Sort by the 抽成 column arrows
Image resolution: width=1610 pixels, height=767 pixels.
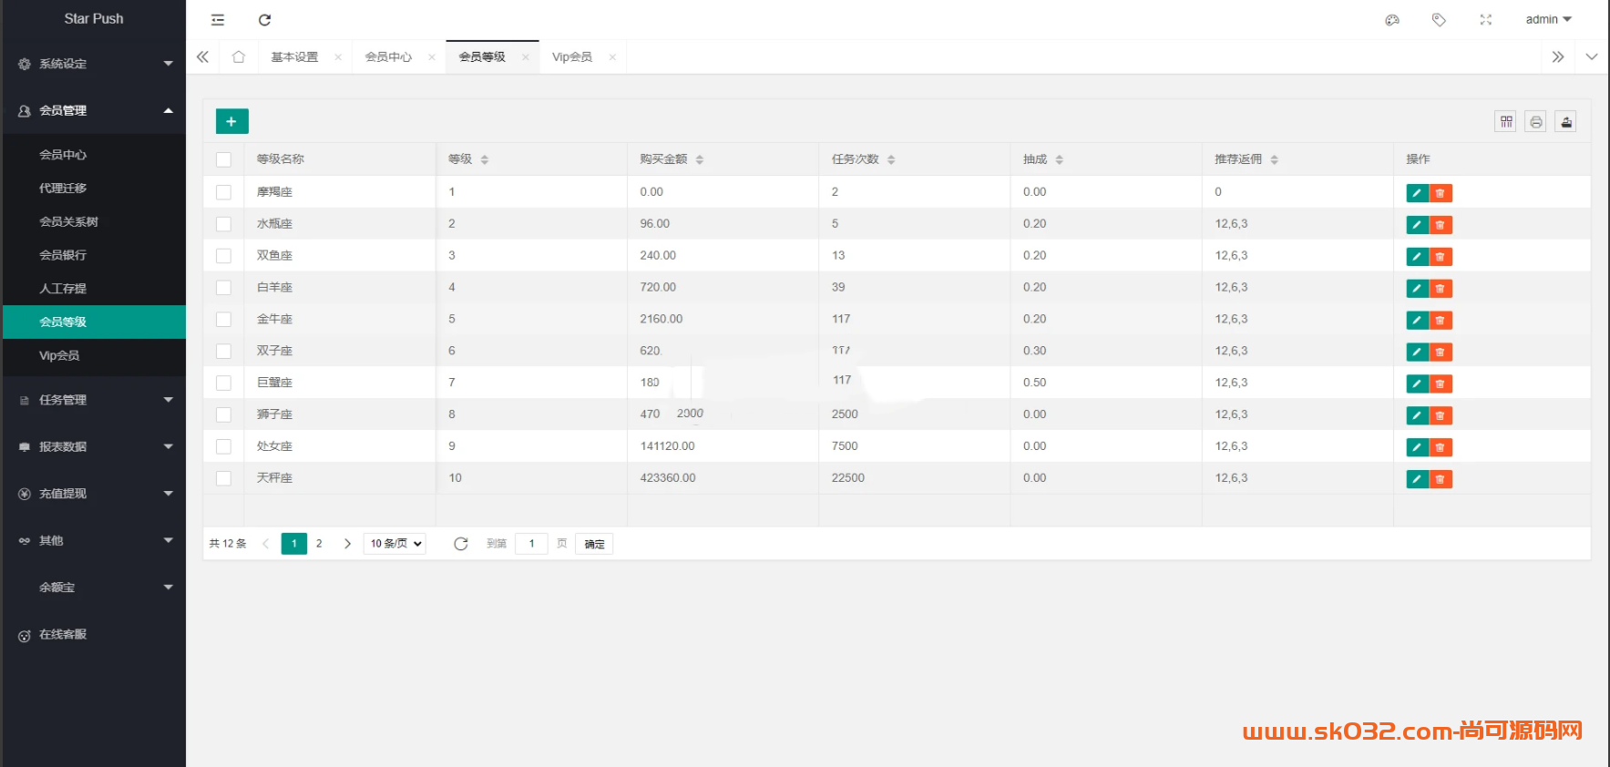[1060, 159]
